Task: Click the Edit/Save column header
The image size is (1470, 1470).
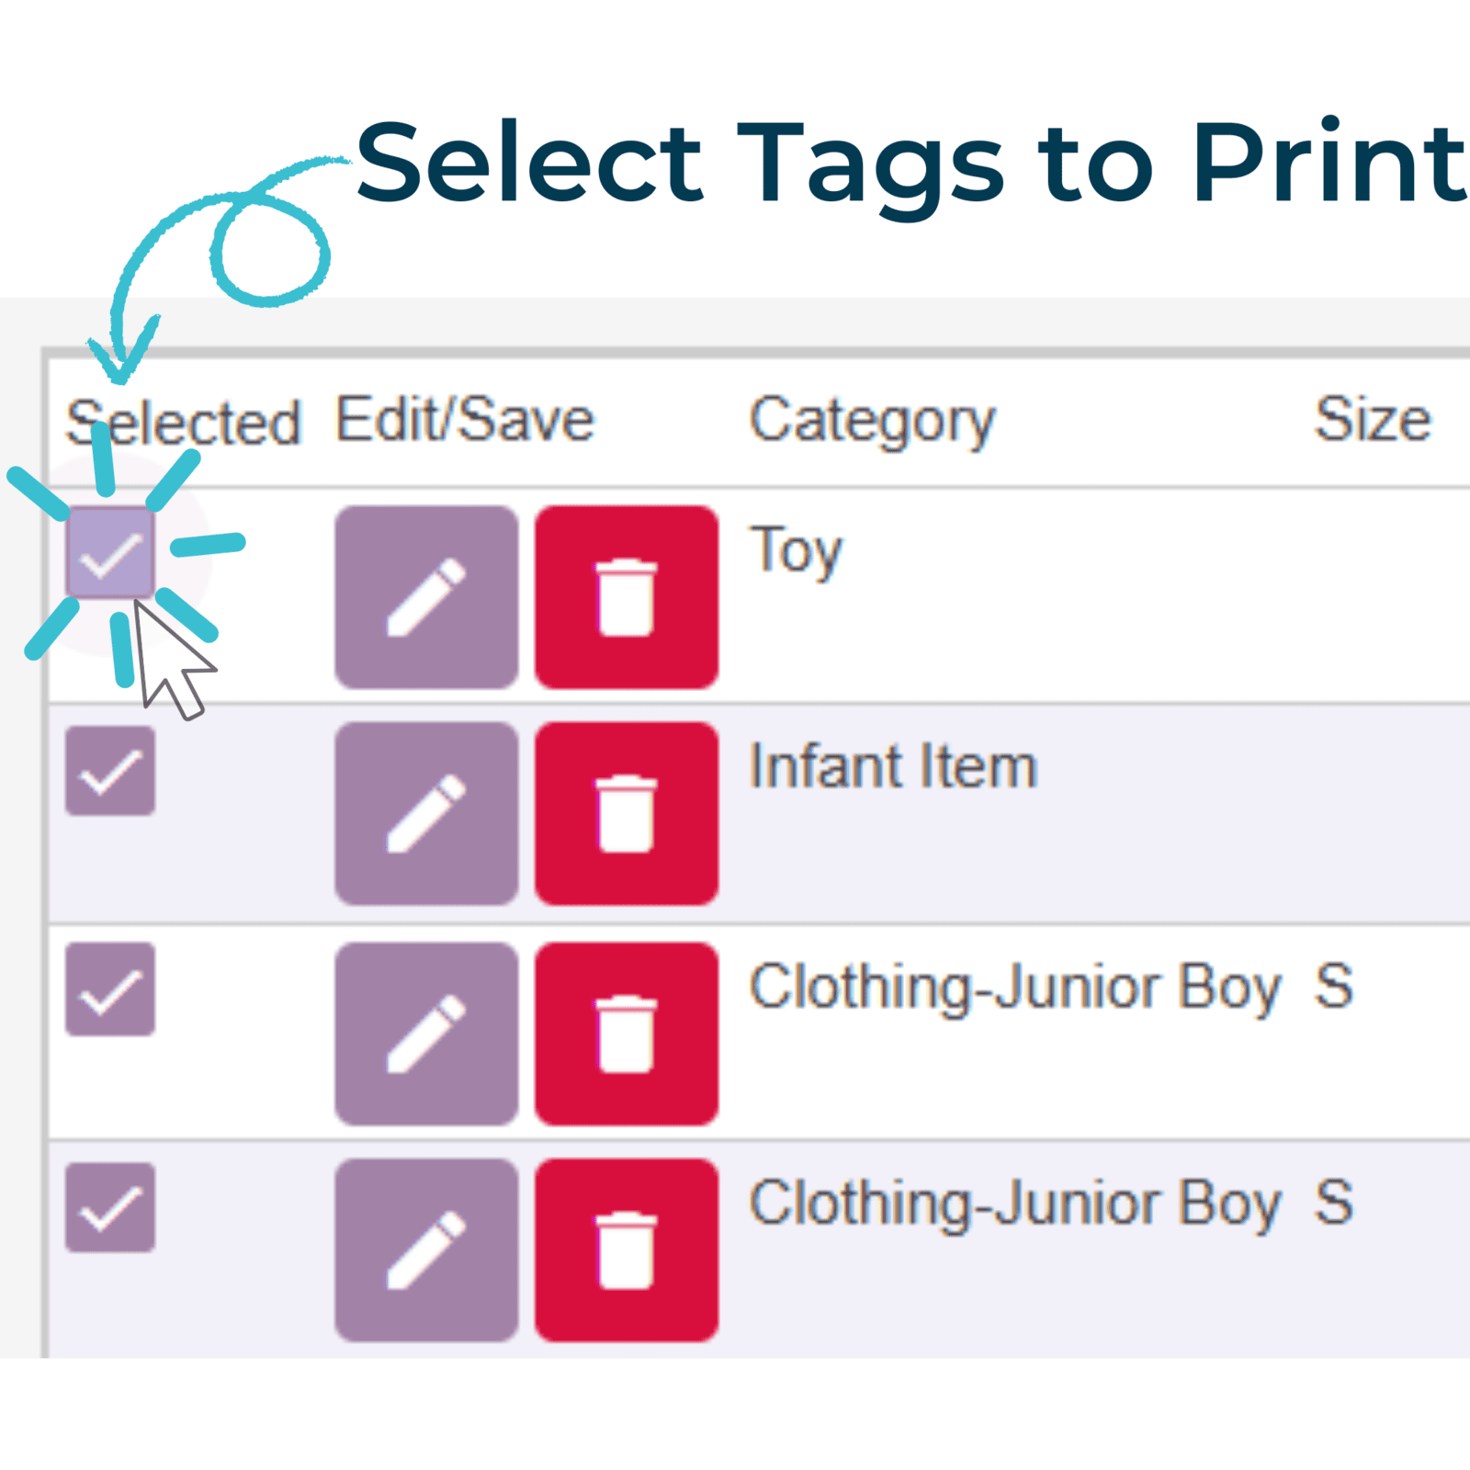Action: point(465,420)
